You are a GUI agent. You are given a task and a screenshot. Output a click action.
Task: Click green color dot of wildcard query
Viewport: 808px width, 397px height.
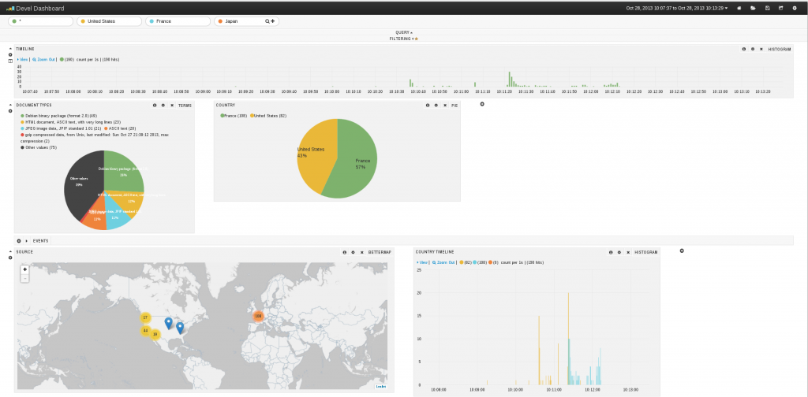[14, 21]
